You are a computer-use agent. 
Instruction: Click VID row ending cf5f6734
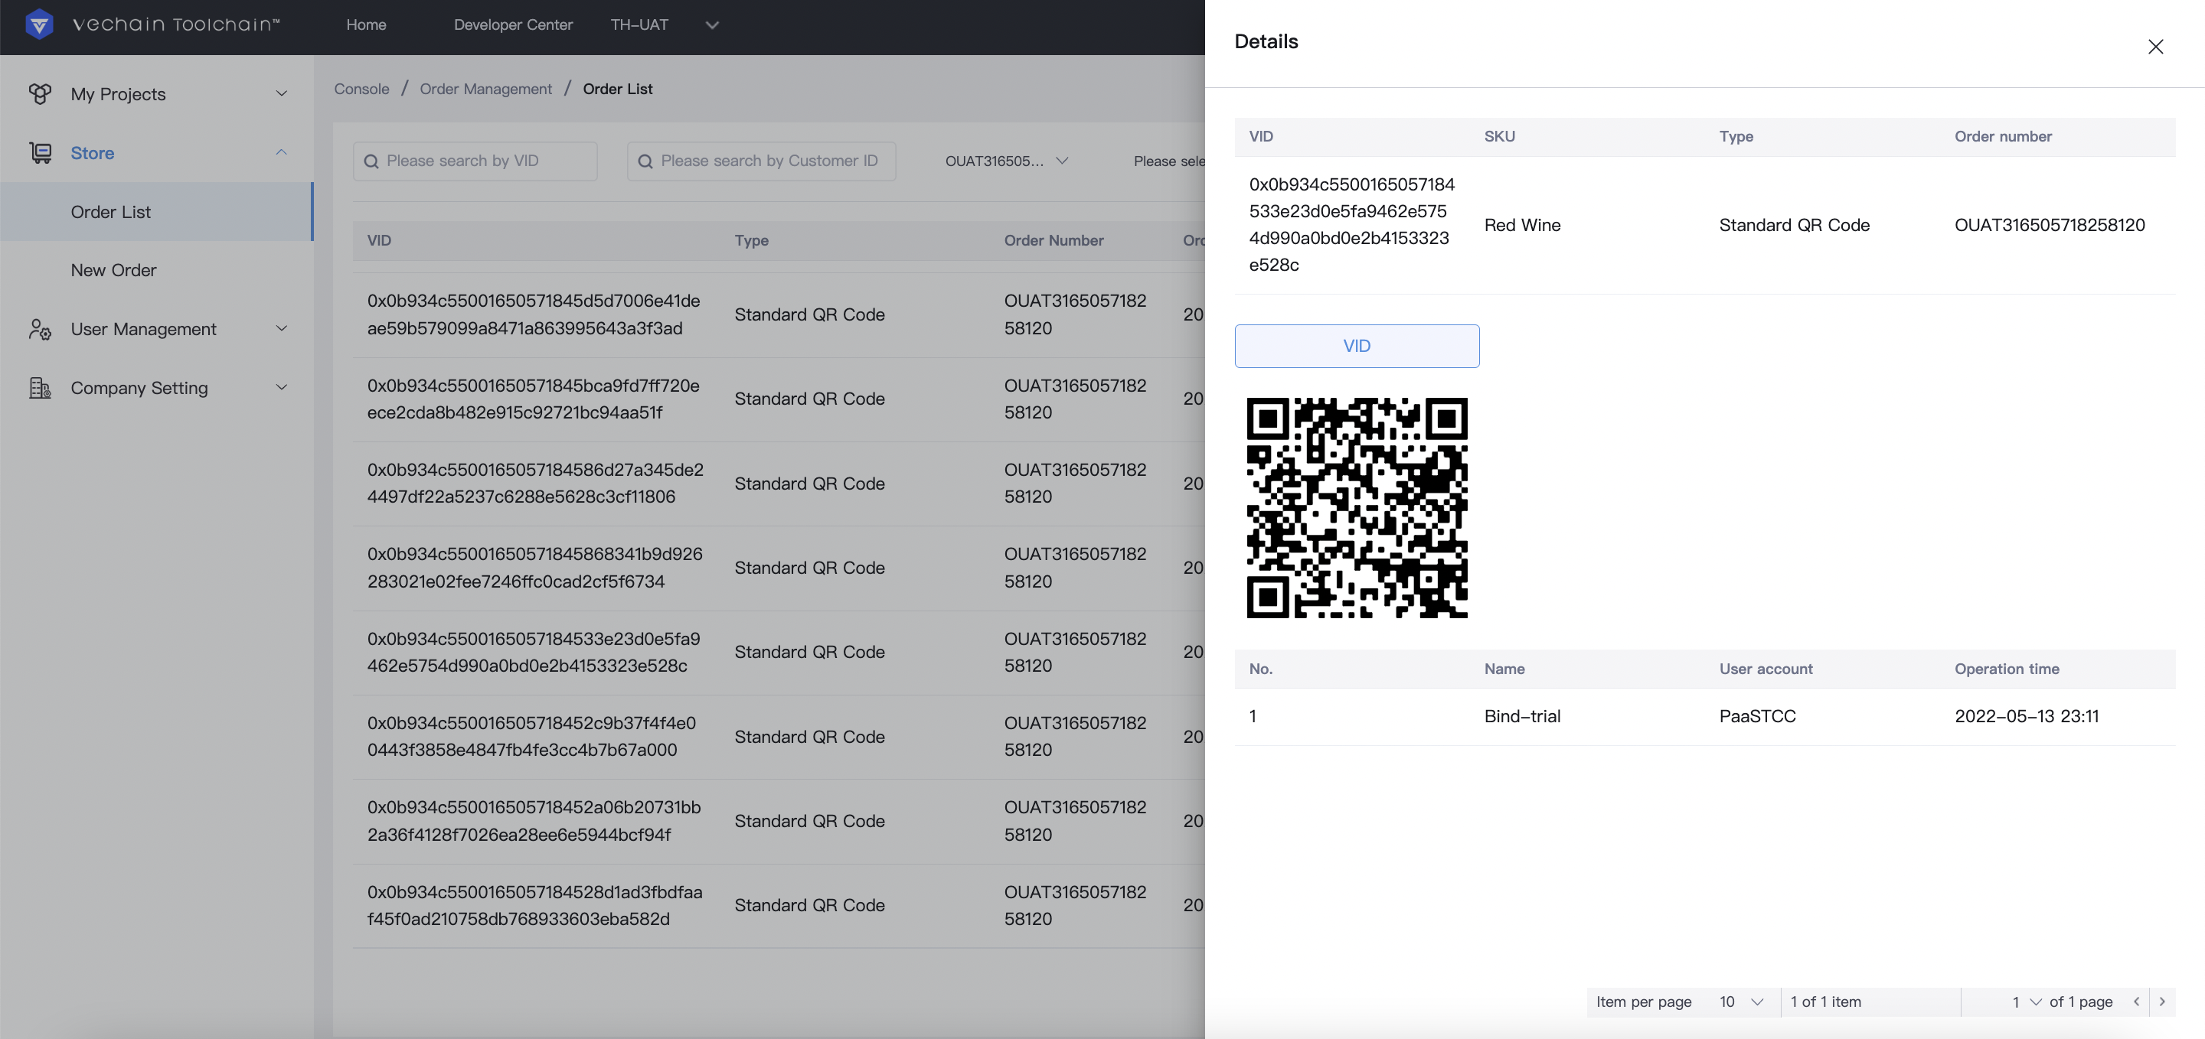pos(535,568)
